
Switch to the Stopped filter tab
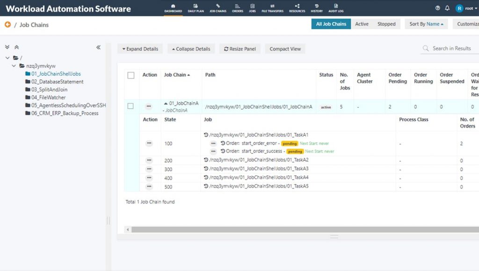pos(386,24)
